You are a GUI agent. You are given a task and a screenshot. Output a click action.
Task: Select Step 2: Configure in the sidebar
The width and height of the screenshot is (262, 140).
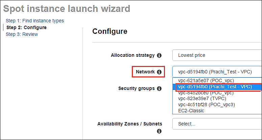(x=26, y=27)
